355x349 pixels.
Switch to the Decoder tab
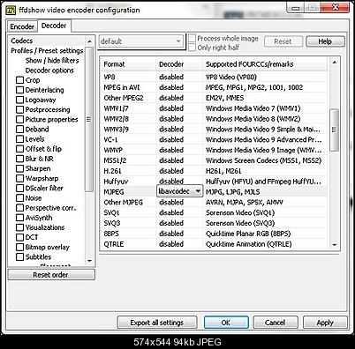54,26
